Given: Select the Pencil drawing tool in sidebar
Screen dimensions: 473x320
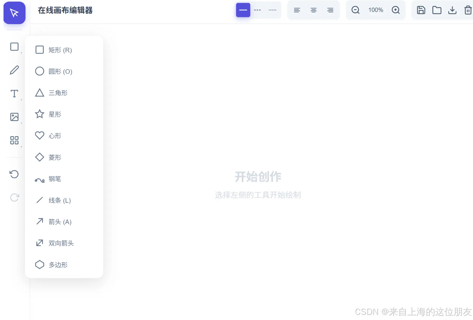Looking at the screenshot, I should click(x=14, y=70).
